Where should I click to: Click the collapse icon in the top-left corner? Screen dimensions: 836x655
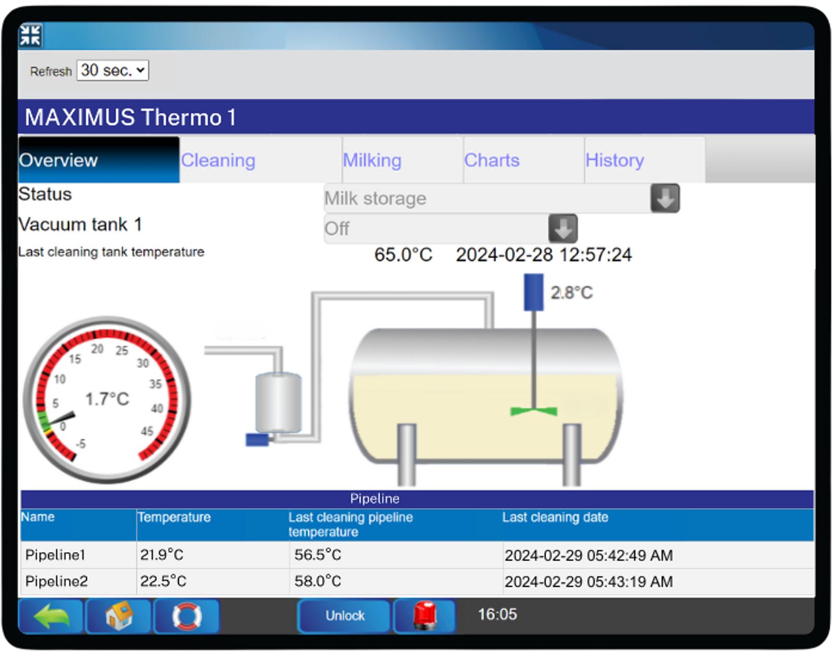coord(31,35)
